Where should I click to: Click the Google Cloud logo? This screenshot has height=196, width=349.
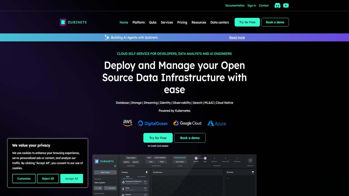pyautogui.click(x=187, y=123)
